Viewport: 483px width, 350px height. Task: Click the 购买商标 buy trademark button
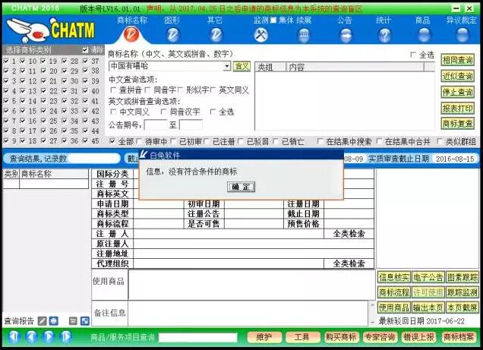click(341, 337)
